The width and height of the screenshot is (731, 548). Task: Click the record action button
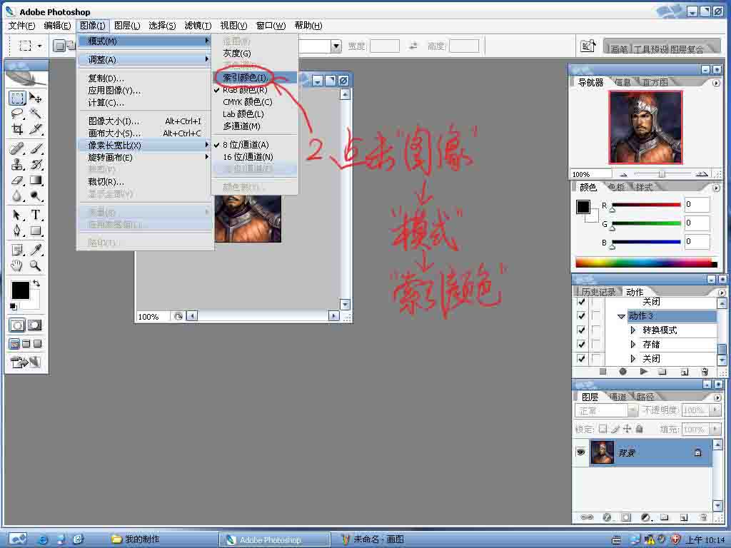pyautogui.click(x=622, y=371)
